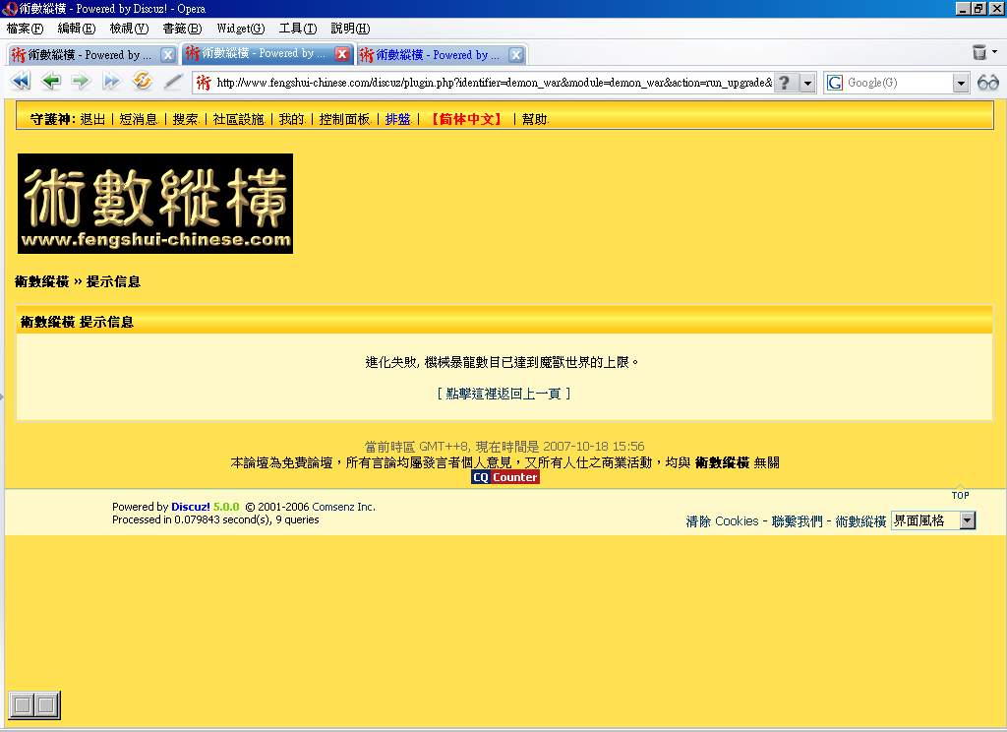Click the wand icon in the toolbar
This screenshot has width=1007, height=732.
[173, 83]
